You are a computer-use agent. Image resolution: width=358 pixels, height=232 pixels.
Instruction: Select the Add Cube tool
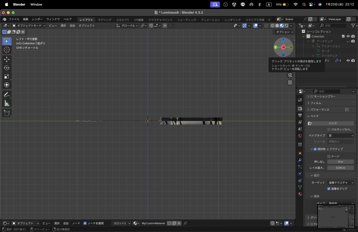point(7,113)
